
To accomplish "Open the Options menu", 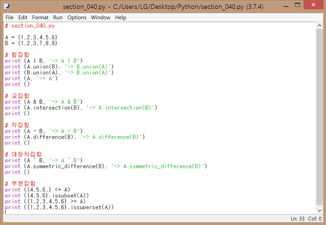I will pos(77,17).
